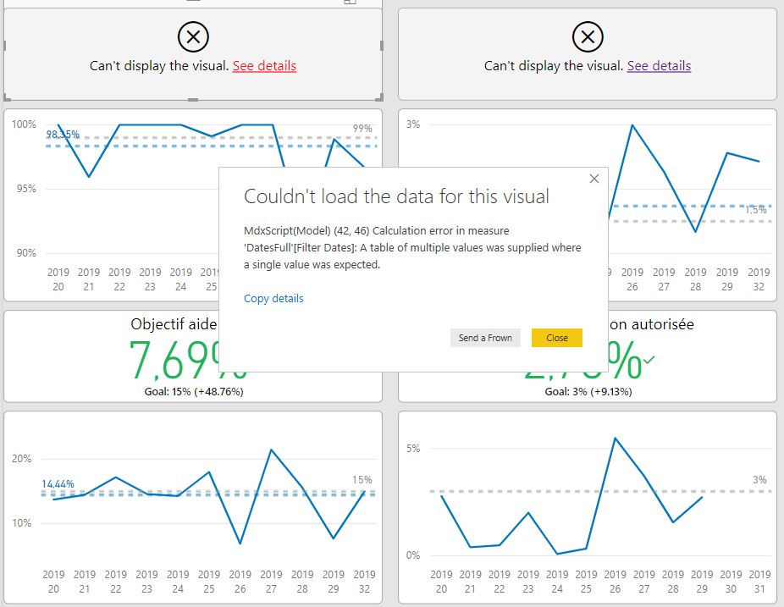Click error X icon in left visual
The height and width of the screenshot is (607, 784).
(193, 37)
